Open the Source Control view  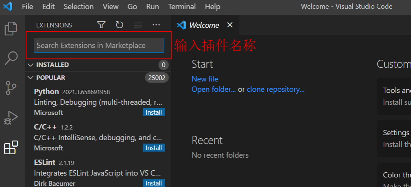click(11, 88)
